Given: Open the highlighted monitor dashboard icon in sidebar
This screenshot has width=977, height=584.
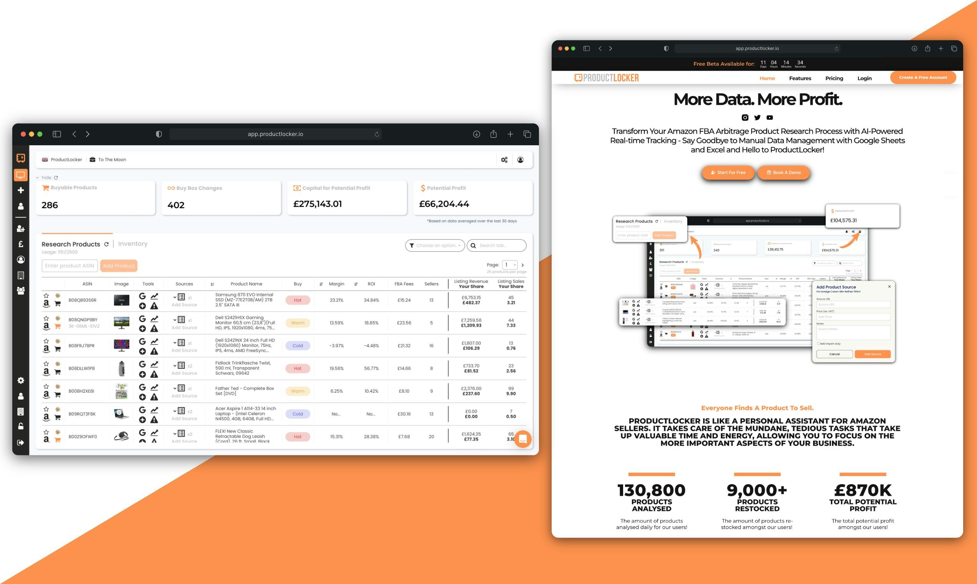Looking at the screenshot, I should pos(20,175).
